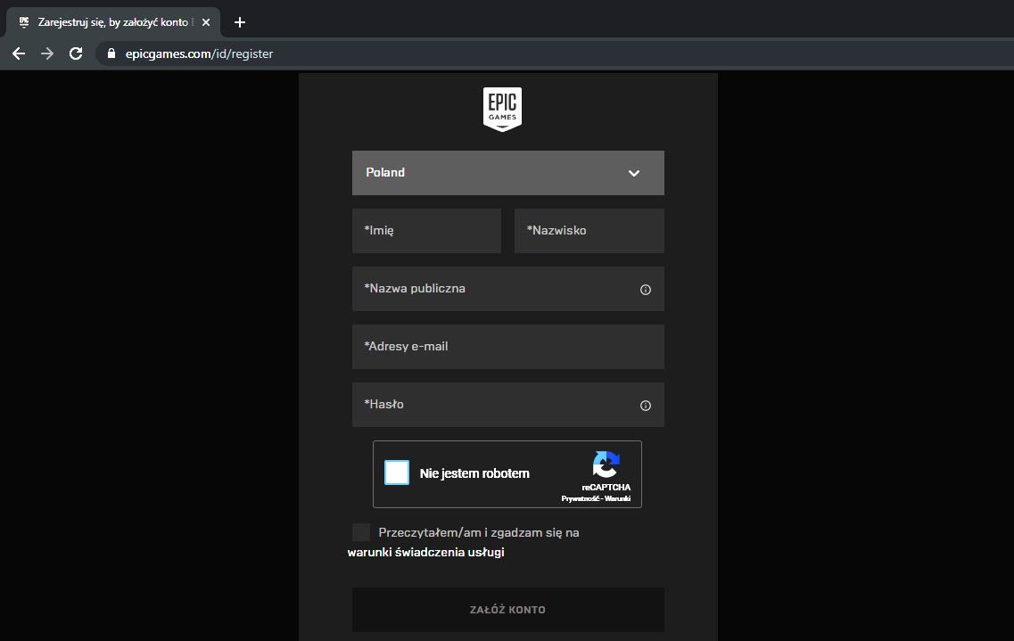Select the Zarejestruj się browser tab
The height and width of the screenshot is (641, 1014).
click(113, 22)
